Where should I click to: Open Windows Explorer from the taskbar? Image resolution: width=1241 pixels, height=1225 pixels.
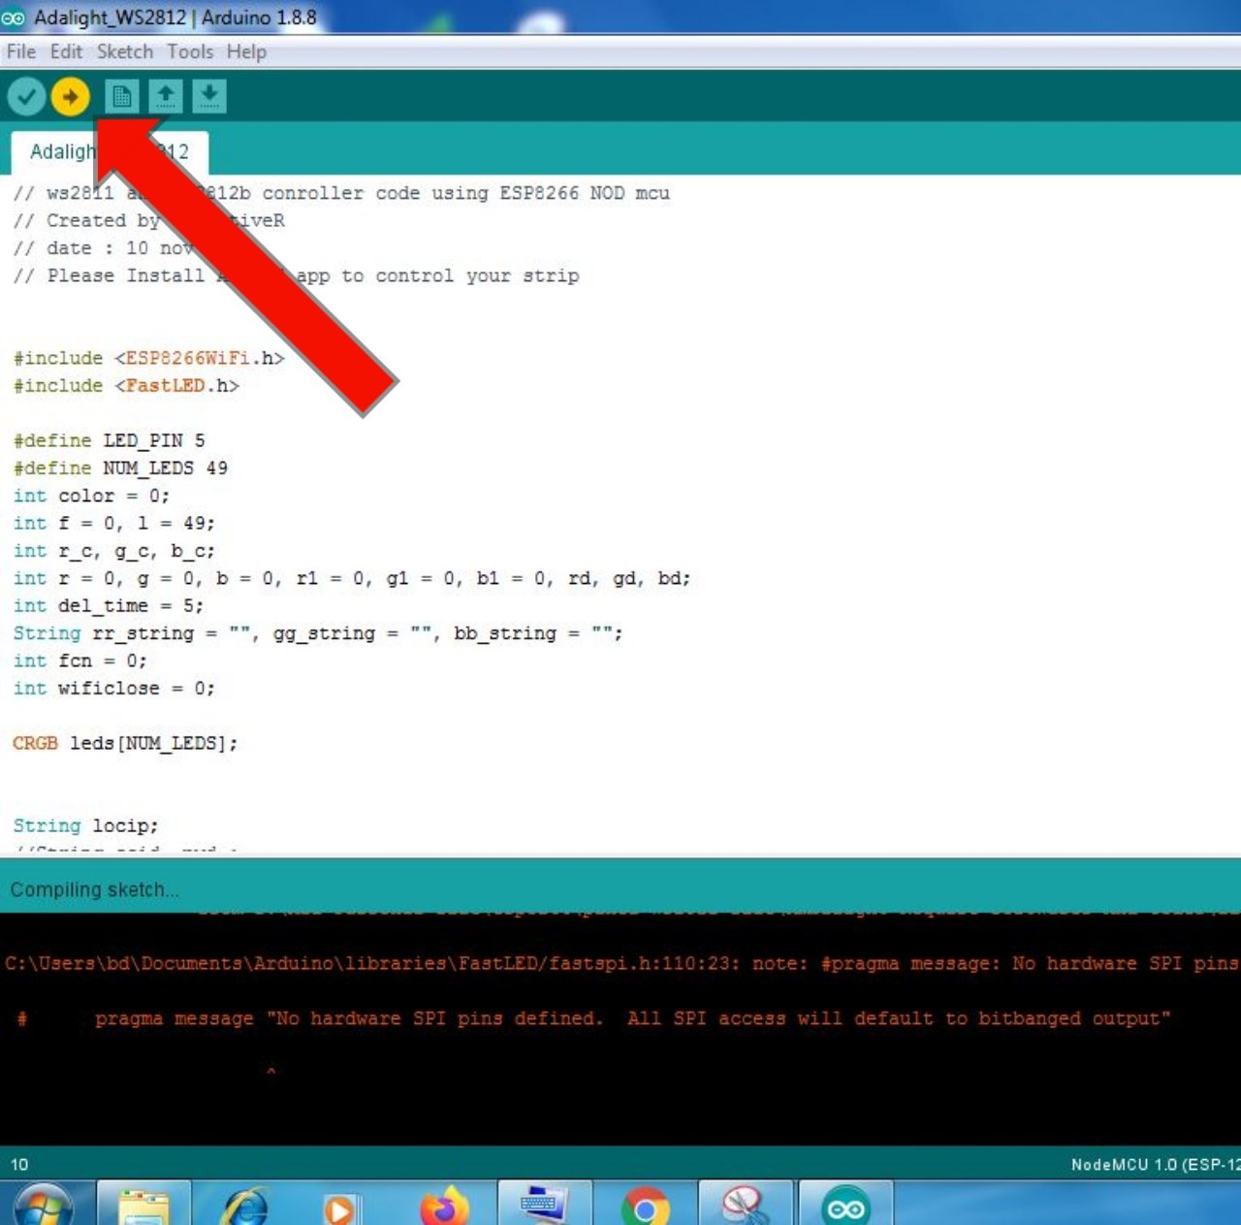coord(143,1205)
